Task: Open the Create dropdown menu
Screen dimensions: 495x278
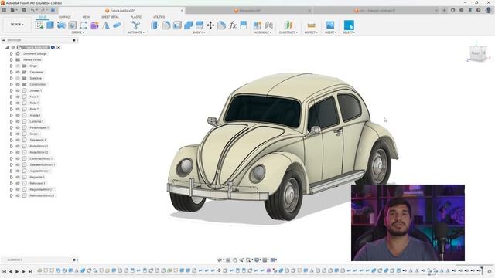Action: click(77, 32)
